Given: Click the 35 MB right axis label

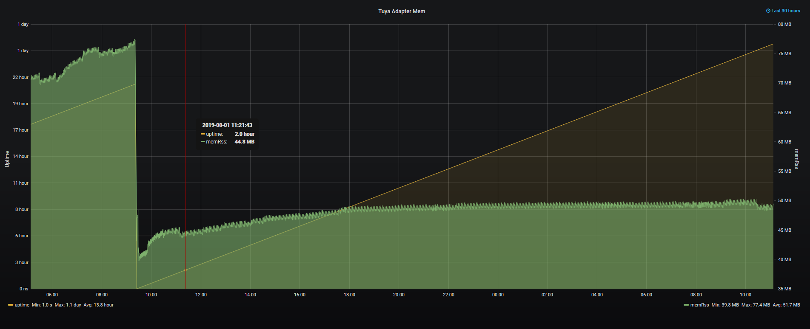Looking at the screenshot, I should [784, 289].
